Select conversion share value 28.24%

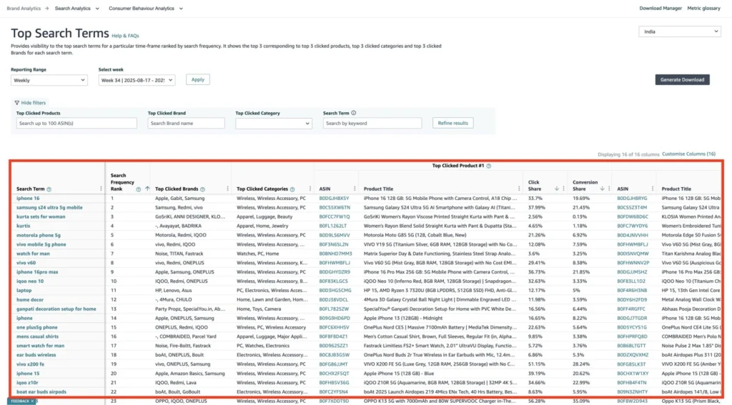[x=581, y=364]
